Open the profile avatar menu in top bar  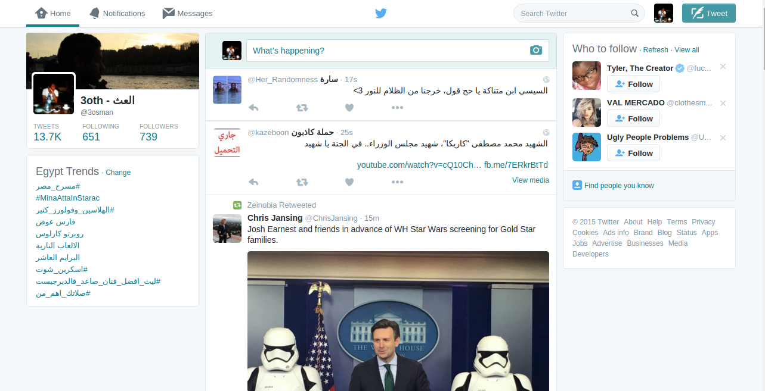pyautogui.click(x=663, y=13)
